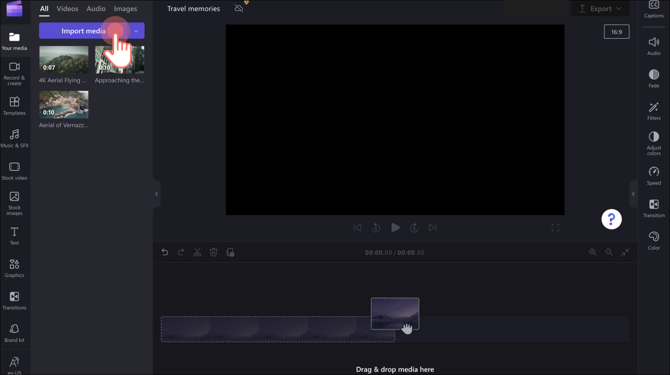Open the Audio properties panel

(x=654, y=46)
